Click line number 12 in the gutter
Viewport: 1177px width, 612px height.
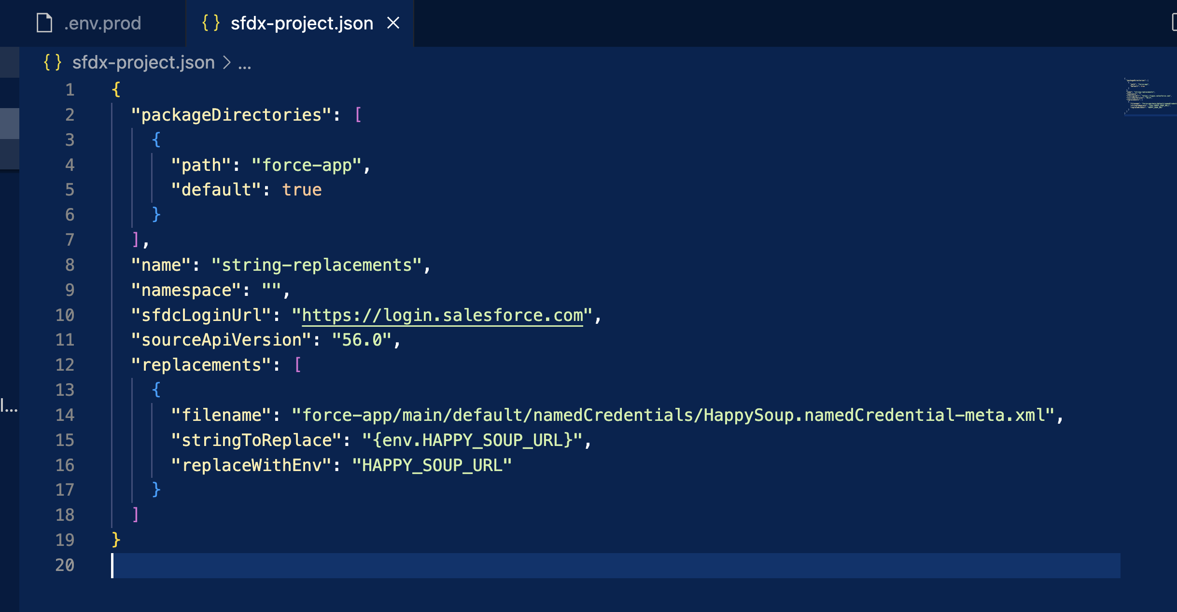pyautogui.click(x=65, y=365)
